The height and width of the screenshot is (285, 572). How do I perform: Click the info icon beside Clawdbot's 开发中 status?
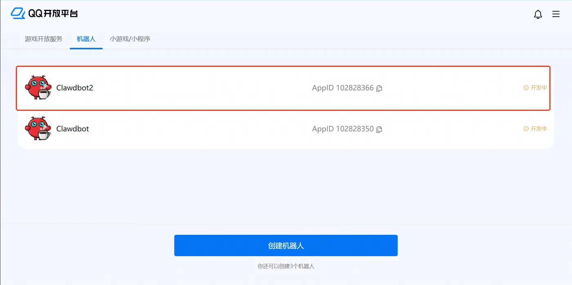(x=526, y=129)
